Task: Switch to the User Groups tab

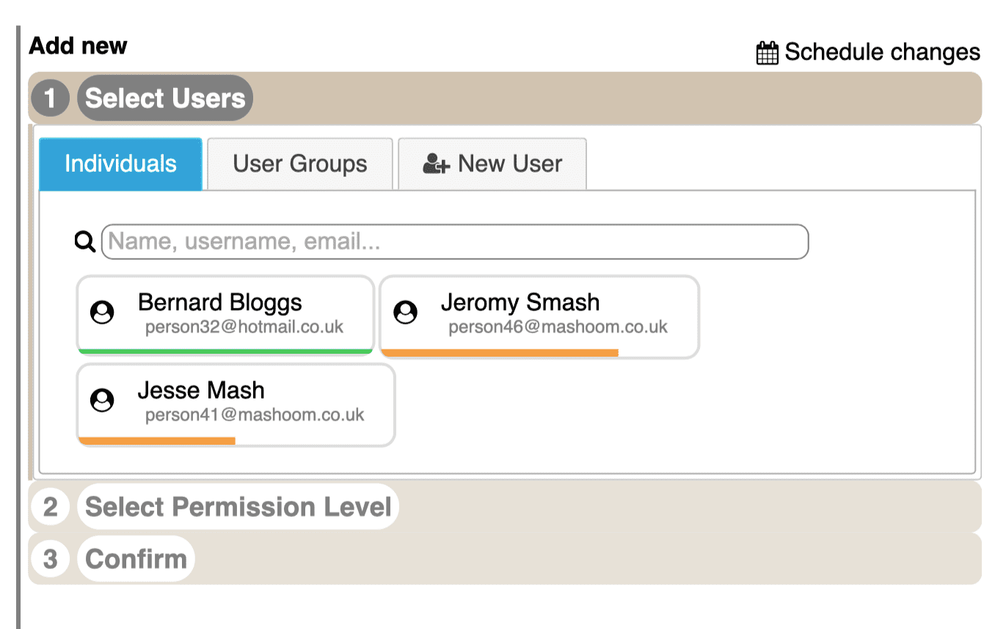Action: (x=300, y=164)
